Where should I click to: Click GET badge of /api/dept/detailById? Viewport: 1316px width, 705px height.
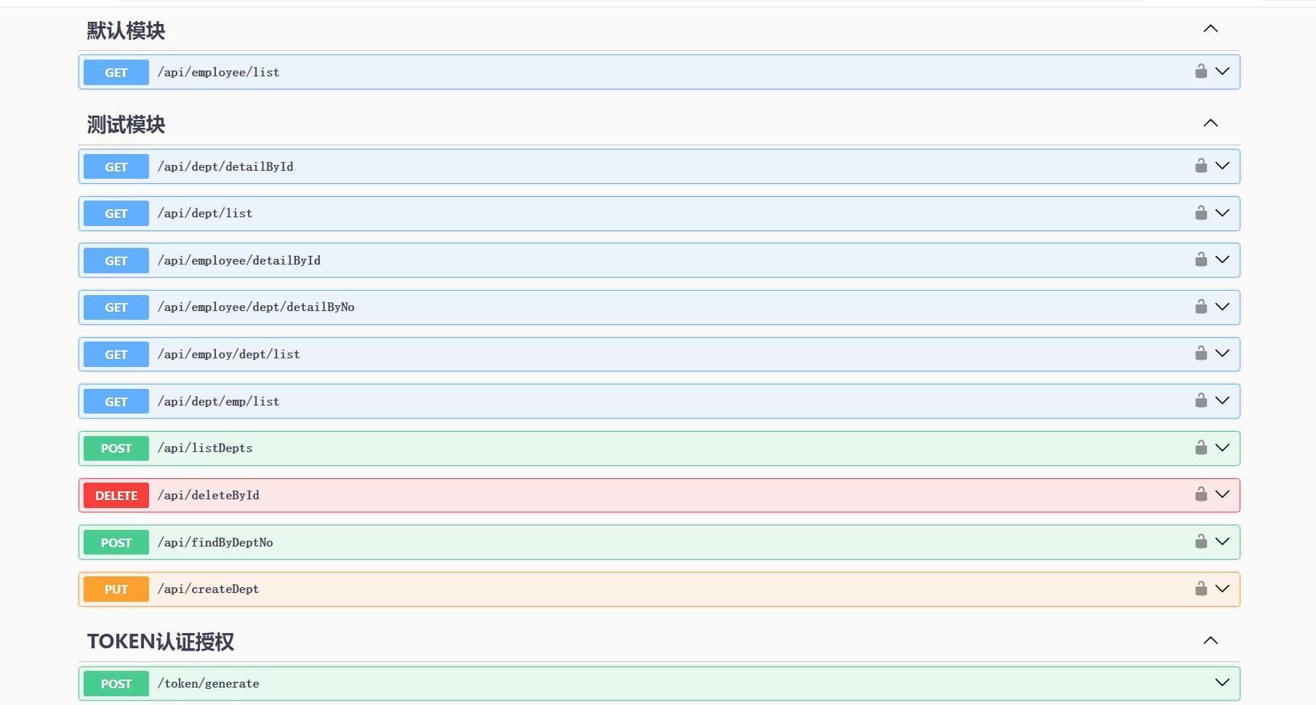pos(116,166)
